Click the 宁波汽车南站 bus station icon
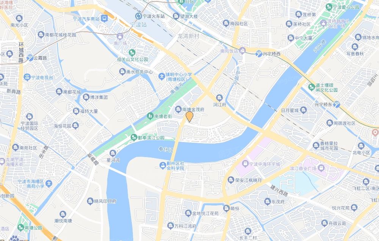The height and width of the screenshot is (241, 379). click(x=105, y=18)
